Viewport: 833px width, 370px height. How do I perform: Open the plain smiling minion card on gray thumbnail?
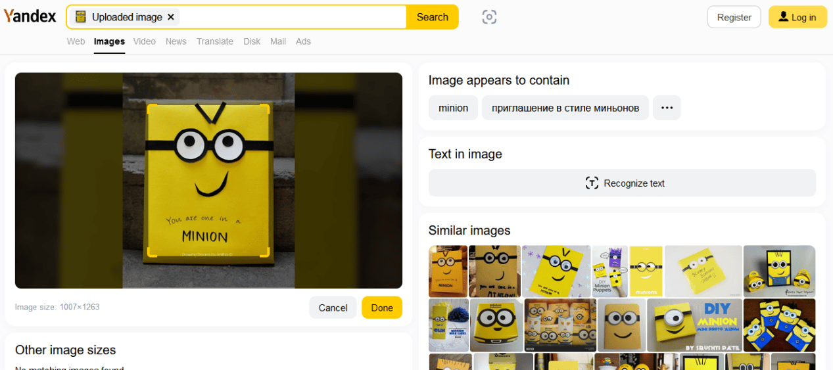tap(622, 325)
